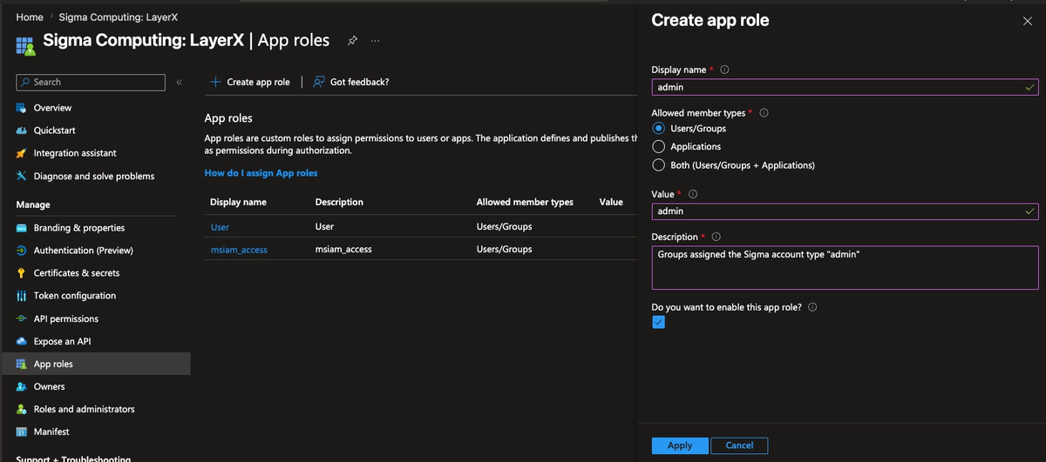Image resolution: width=1046 pixels, height=462 pixels.
Task: Click the plus icon for Create app role
Action: (x=215, y=82)
